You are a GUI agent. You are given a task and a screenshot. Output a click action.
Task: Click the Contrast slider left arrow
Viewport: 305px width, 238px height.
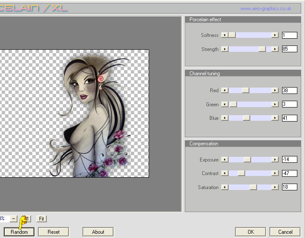(225, 173)
